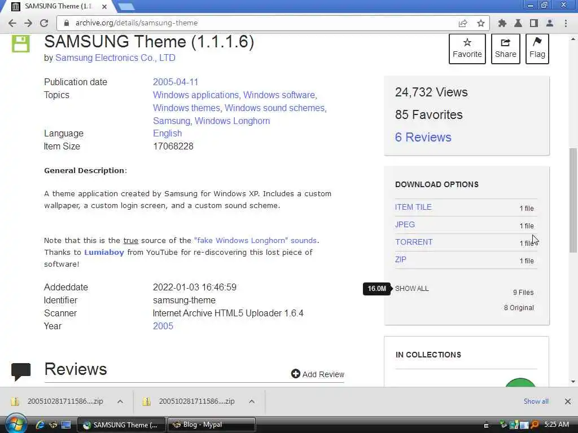Bookmark this page with the star icon
The width and height of the screenshot is (578, 433).
click(481, 23)
